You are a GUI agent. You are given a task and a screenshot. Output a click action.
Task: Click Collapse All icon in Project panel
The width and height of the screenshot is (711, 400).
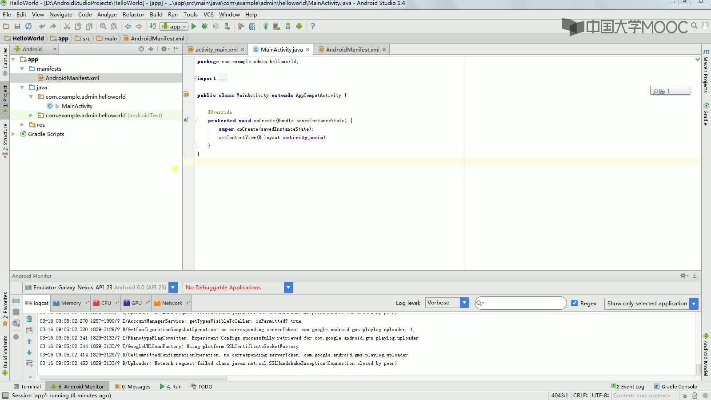[x=151, y=49]
